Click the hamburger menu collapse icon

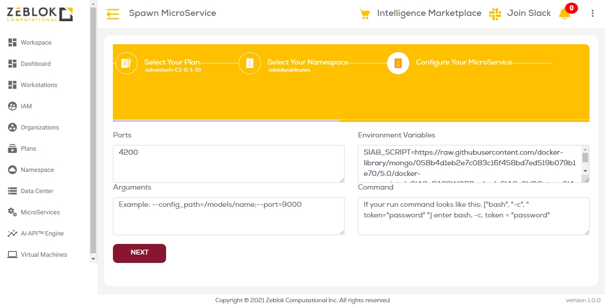tap(113, 14)
